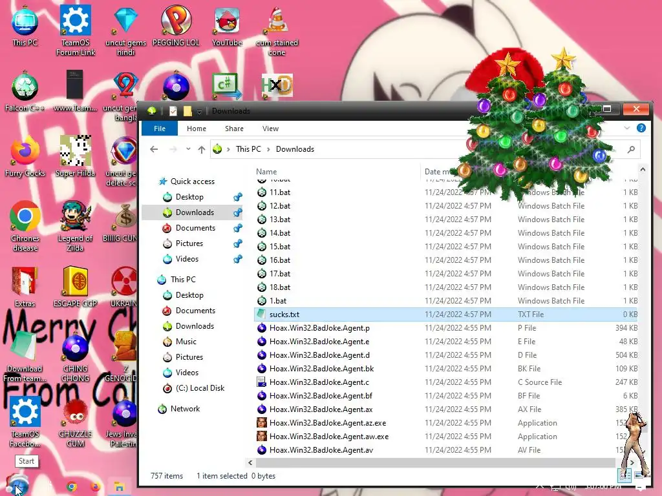Click Properties icon in quick access toolbar
The width and height of the screenshot is (662, 496).
tap(173, 111)
